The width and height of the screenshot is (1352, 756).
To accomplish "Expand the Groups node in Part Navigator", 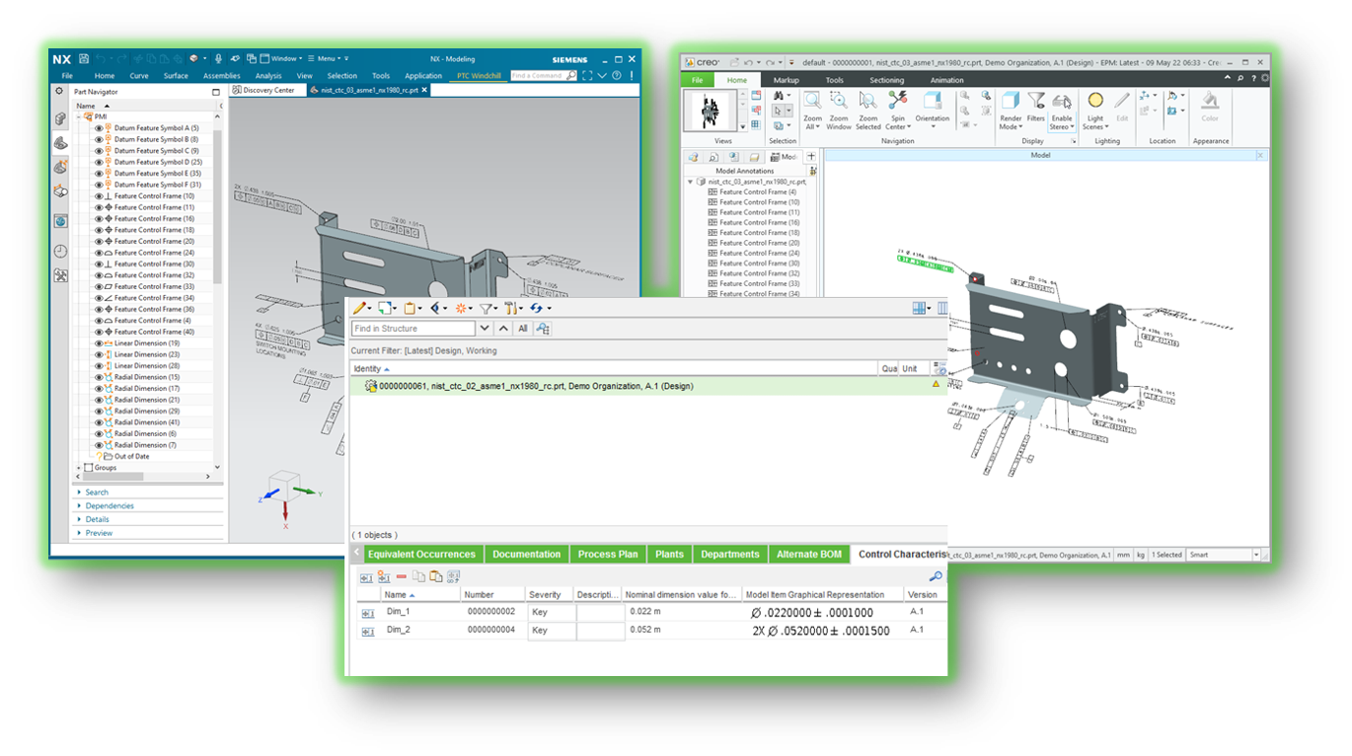I will coord(79,468).
